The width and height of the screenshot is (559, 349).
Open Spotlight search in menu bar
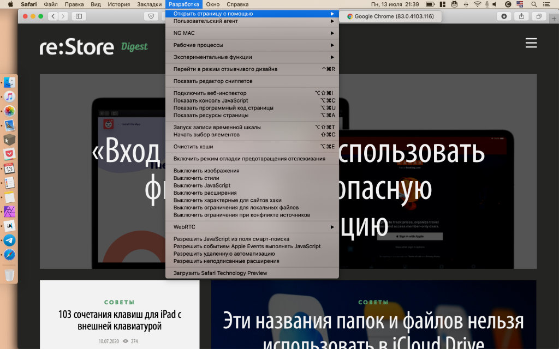(534, 4)
